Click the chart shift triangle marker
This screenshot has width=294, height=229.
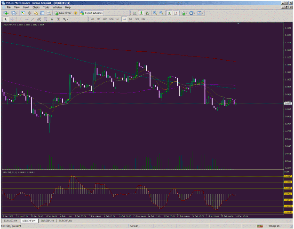point(238,24)
